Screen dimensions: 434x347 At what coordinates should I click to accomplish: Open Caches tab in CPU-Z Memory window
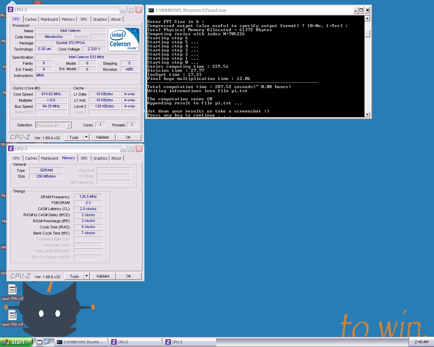coord(31,158)
